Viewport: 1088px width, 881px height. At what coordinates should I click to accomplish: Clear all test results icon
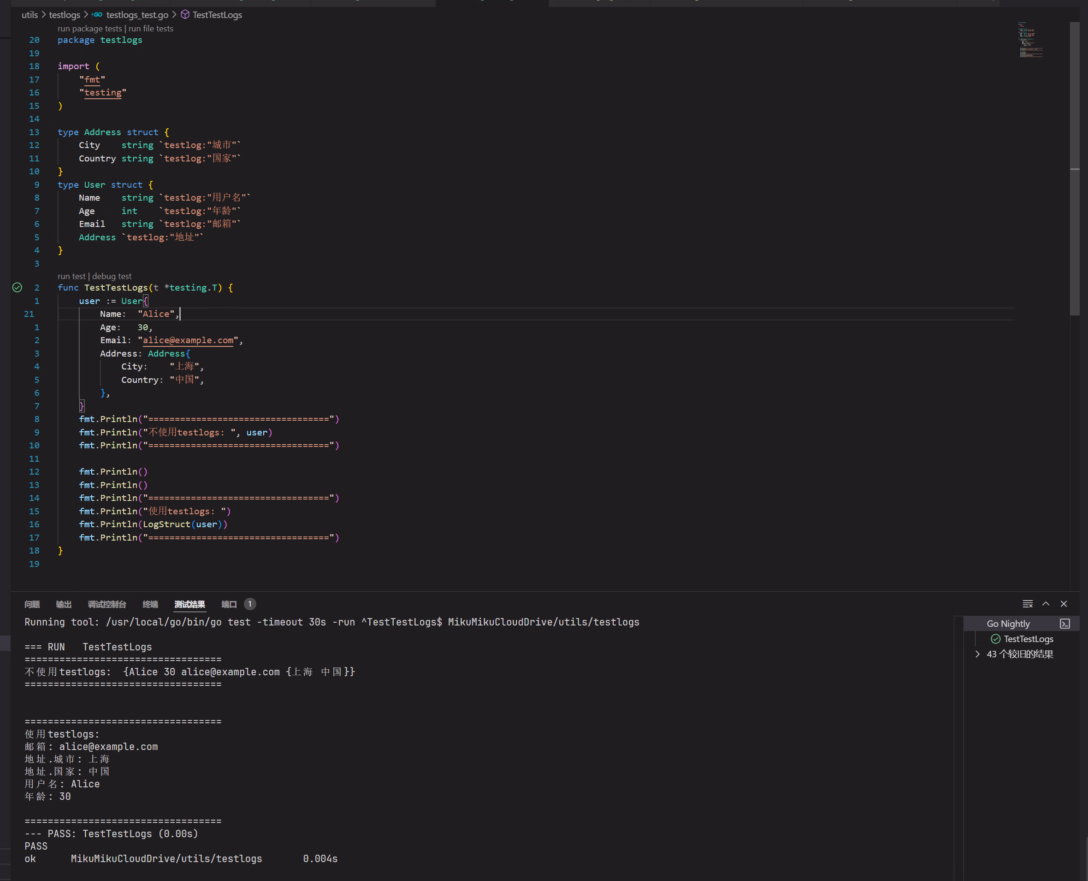1027,604
